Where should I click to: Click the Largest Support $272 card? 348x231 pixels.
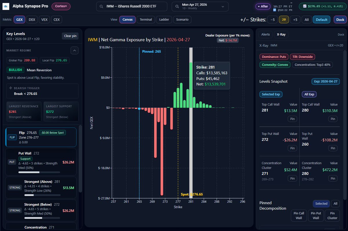(61, 111)
